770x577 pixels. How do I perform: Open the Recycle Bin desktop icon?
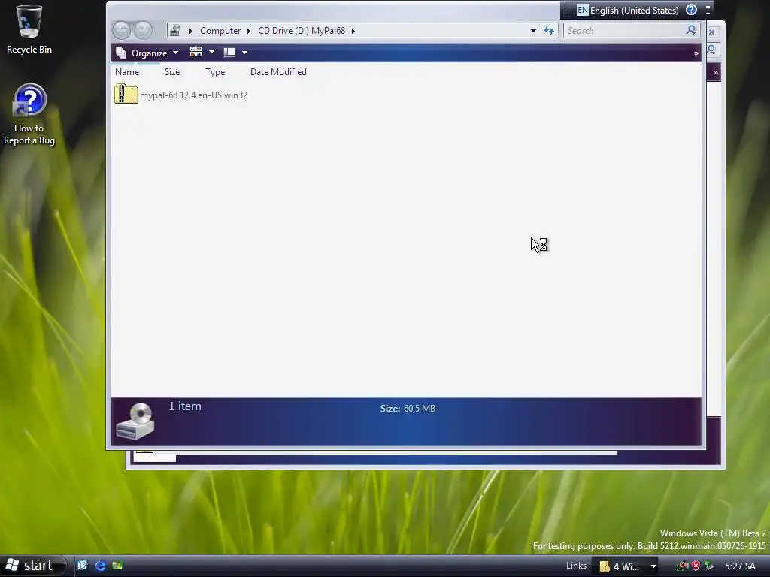(29, 29)
